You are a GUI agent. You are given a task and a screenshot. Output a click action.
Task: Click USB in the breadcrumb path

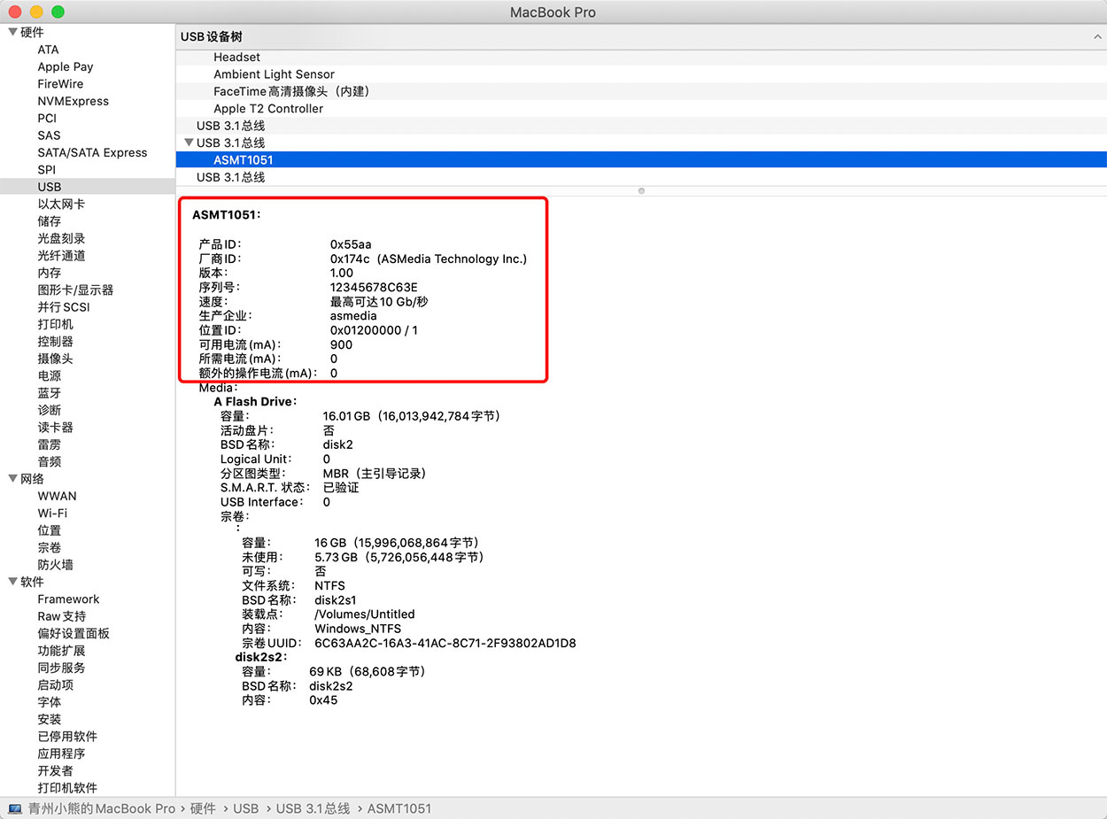coord(246,808)
